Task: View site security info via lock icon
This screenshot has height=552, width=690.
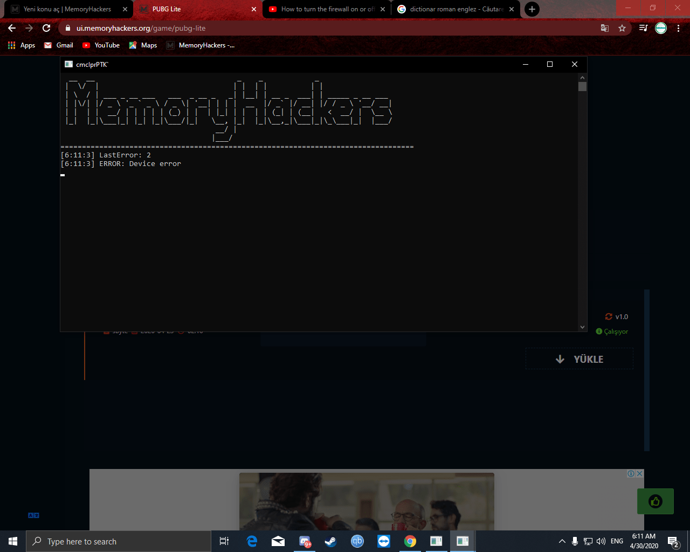Action: pos(67,28)
